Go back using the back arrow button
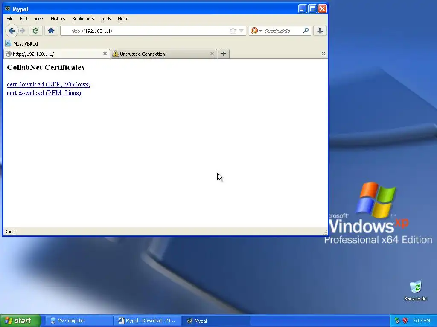 coord(12,31)
